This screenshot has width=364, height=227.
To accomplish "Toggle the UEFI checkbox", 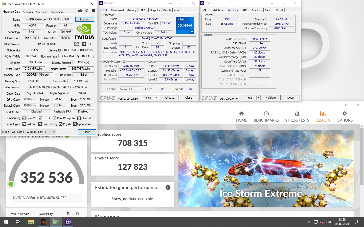I will point(84,44).
